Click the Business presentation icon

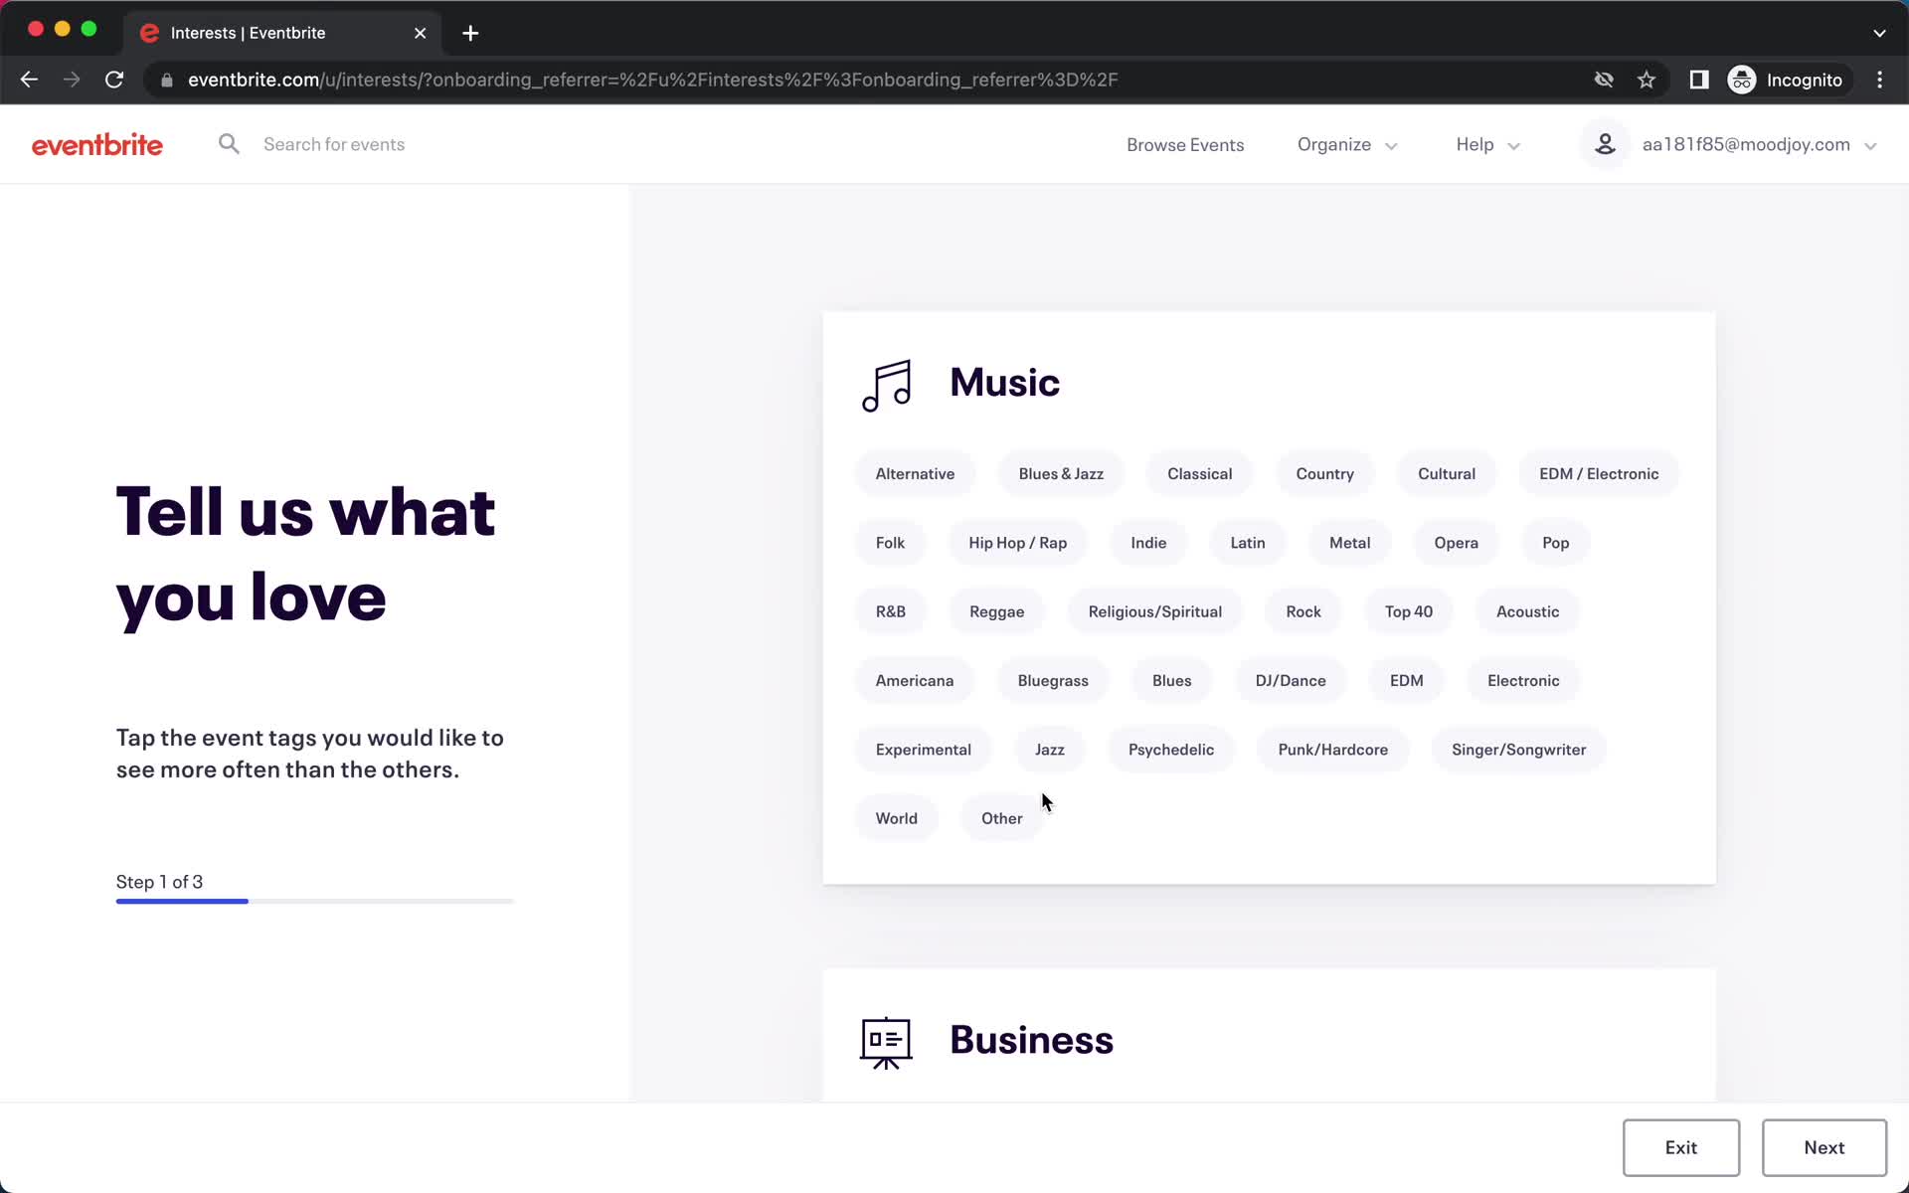point(885,1039)
